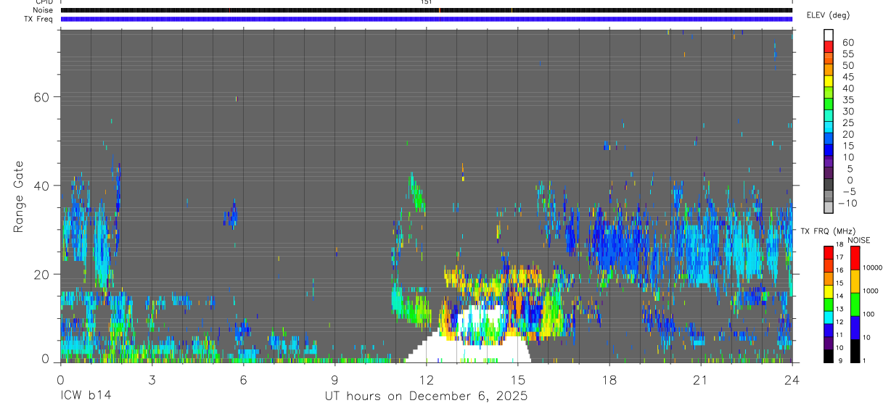Select the yellow 40–45 degree ELEV swatch
891x411 pixels.
(829, 81)
